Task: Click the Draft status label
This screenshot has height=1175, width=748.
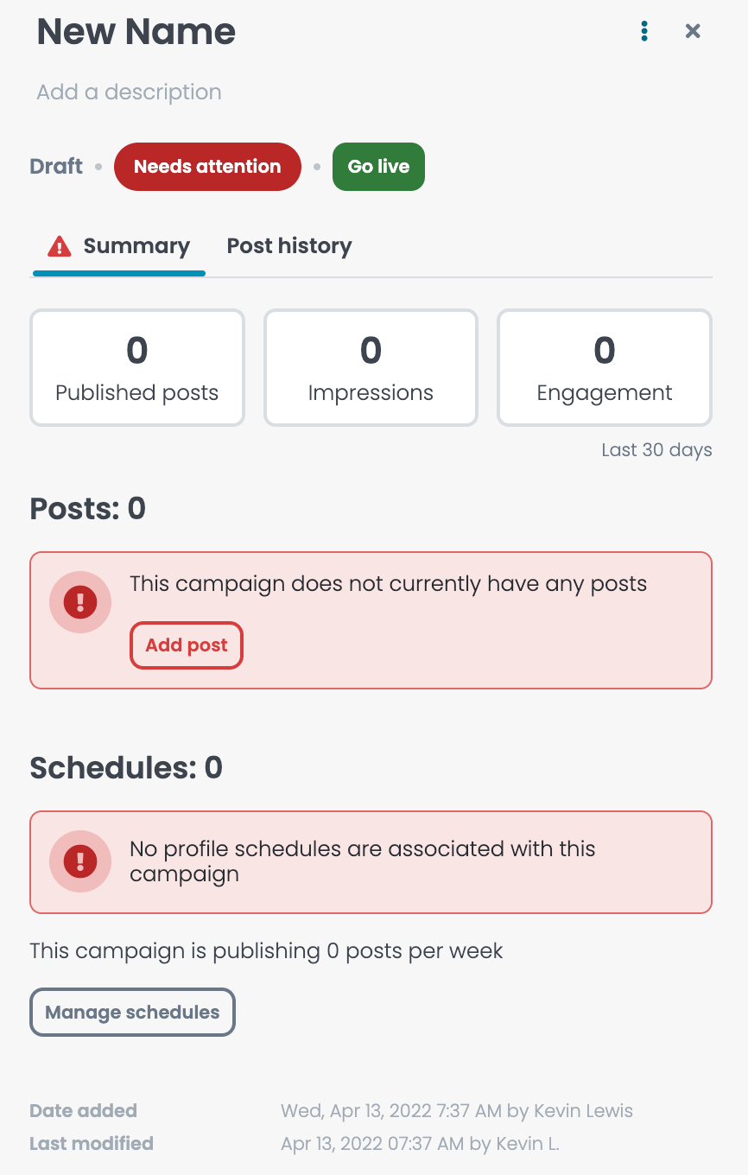Action: pyautogui.click(x=56, y=167)
